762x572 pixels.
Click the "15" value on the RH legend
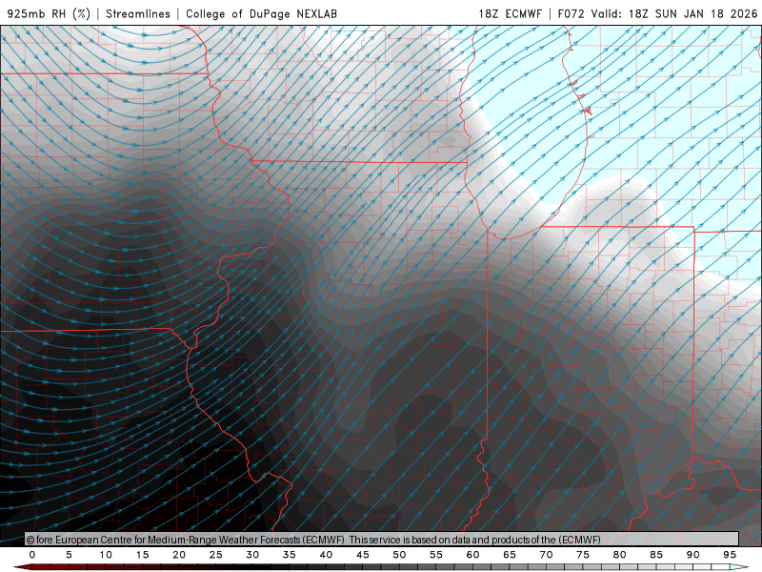click(142, 555)
